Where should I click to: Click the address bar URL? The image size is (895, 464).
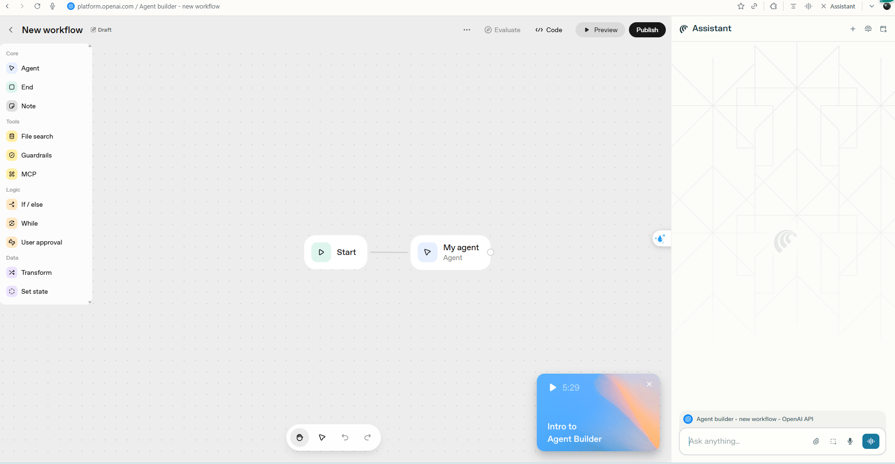click(148, 6)
